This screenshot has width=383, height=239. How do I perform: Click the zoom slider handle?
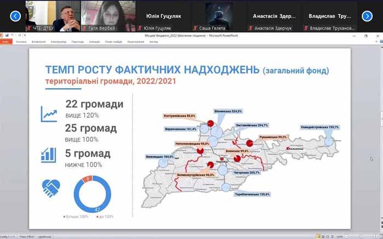pyautogui.click(x=361, y=237)
